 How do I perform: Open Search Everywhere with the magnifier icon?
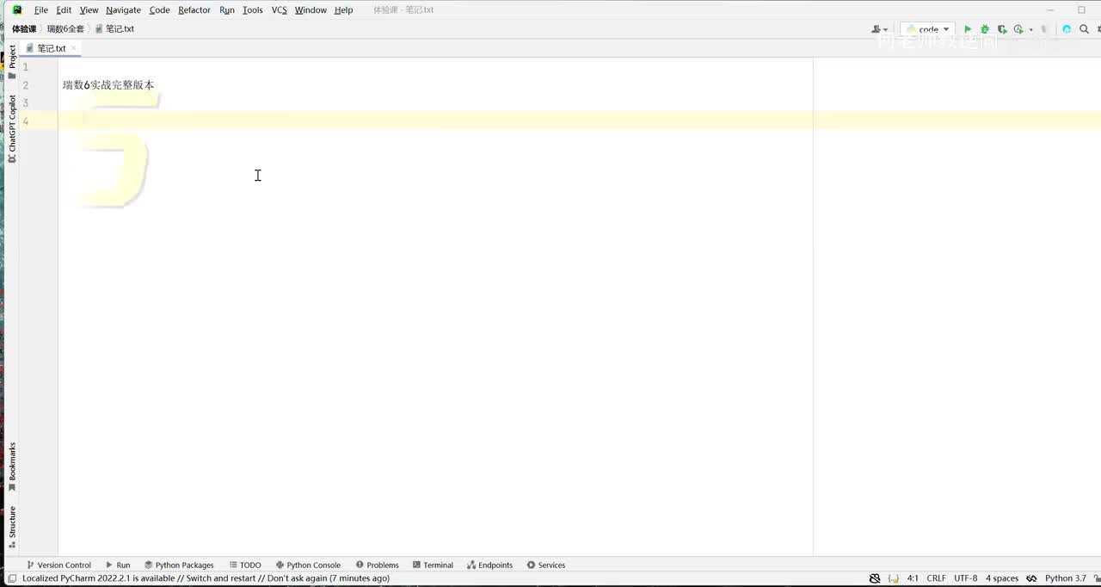coord(1085,29)
